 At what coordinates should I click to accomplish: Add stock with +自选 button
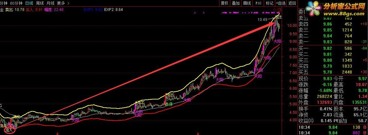point(281,3)
